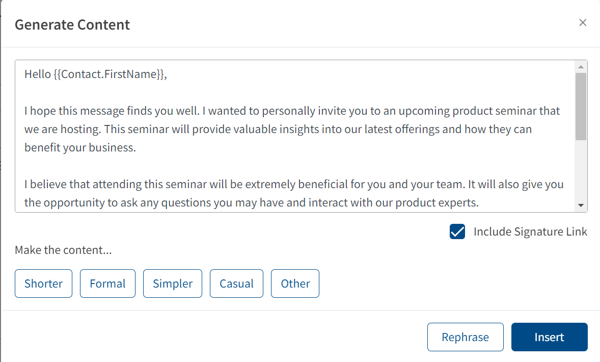The height and width of the screenshot is (362, 600).
Task: Insert the generated content
Action: 549,337
